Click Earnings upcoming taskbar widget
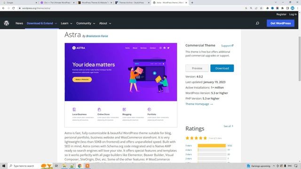 coord(259,166)
